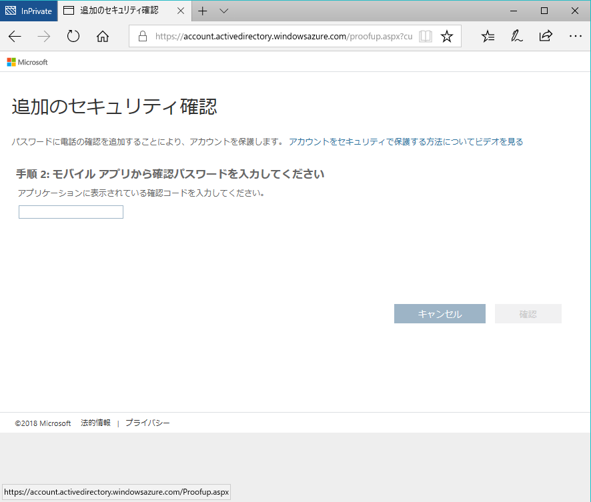Image resolution: width=591 pixels, height=502 pixels.
Task: Switch to the 追加のセキュリティ確認 tab
Action: 120,11
